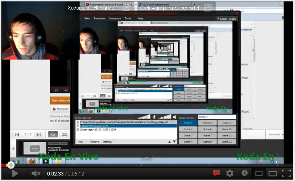
Task: Toggle annotations with the red speech bubble icon
Action: (x=216, y=173)
